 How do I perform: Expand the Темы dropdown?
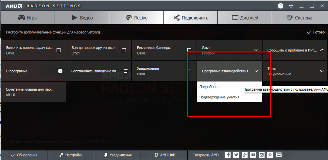coord(322,71)
